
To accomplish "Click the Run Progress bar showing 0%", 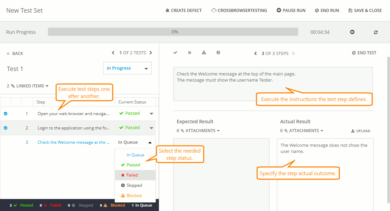I will 174,31.
